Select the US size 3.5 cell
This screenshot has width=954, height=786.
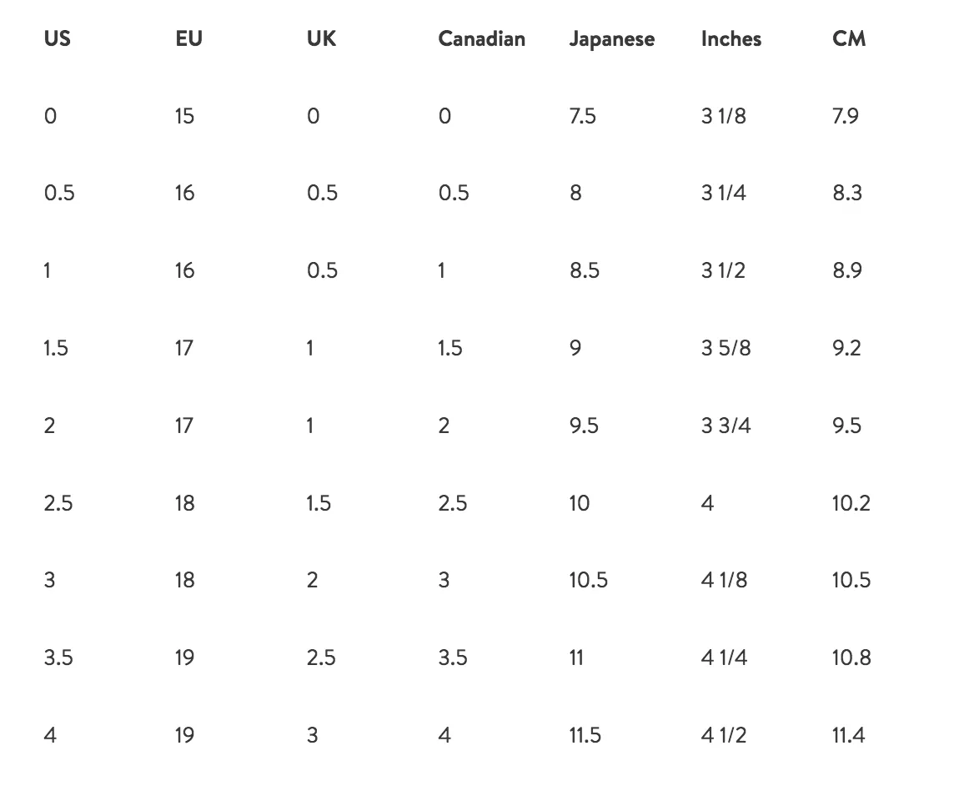[58, 658]
